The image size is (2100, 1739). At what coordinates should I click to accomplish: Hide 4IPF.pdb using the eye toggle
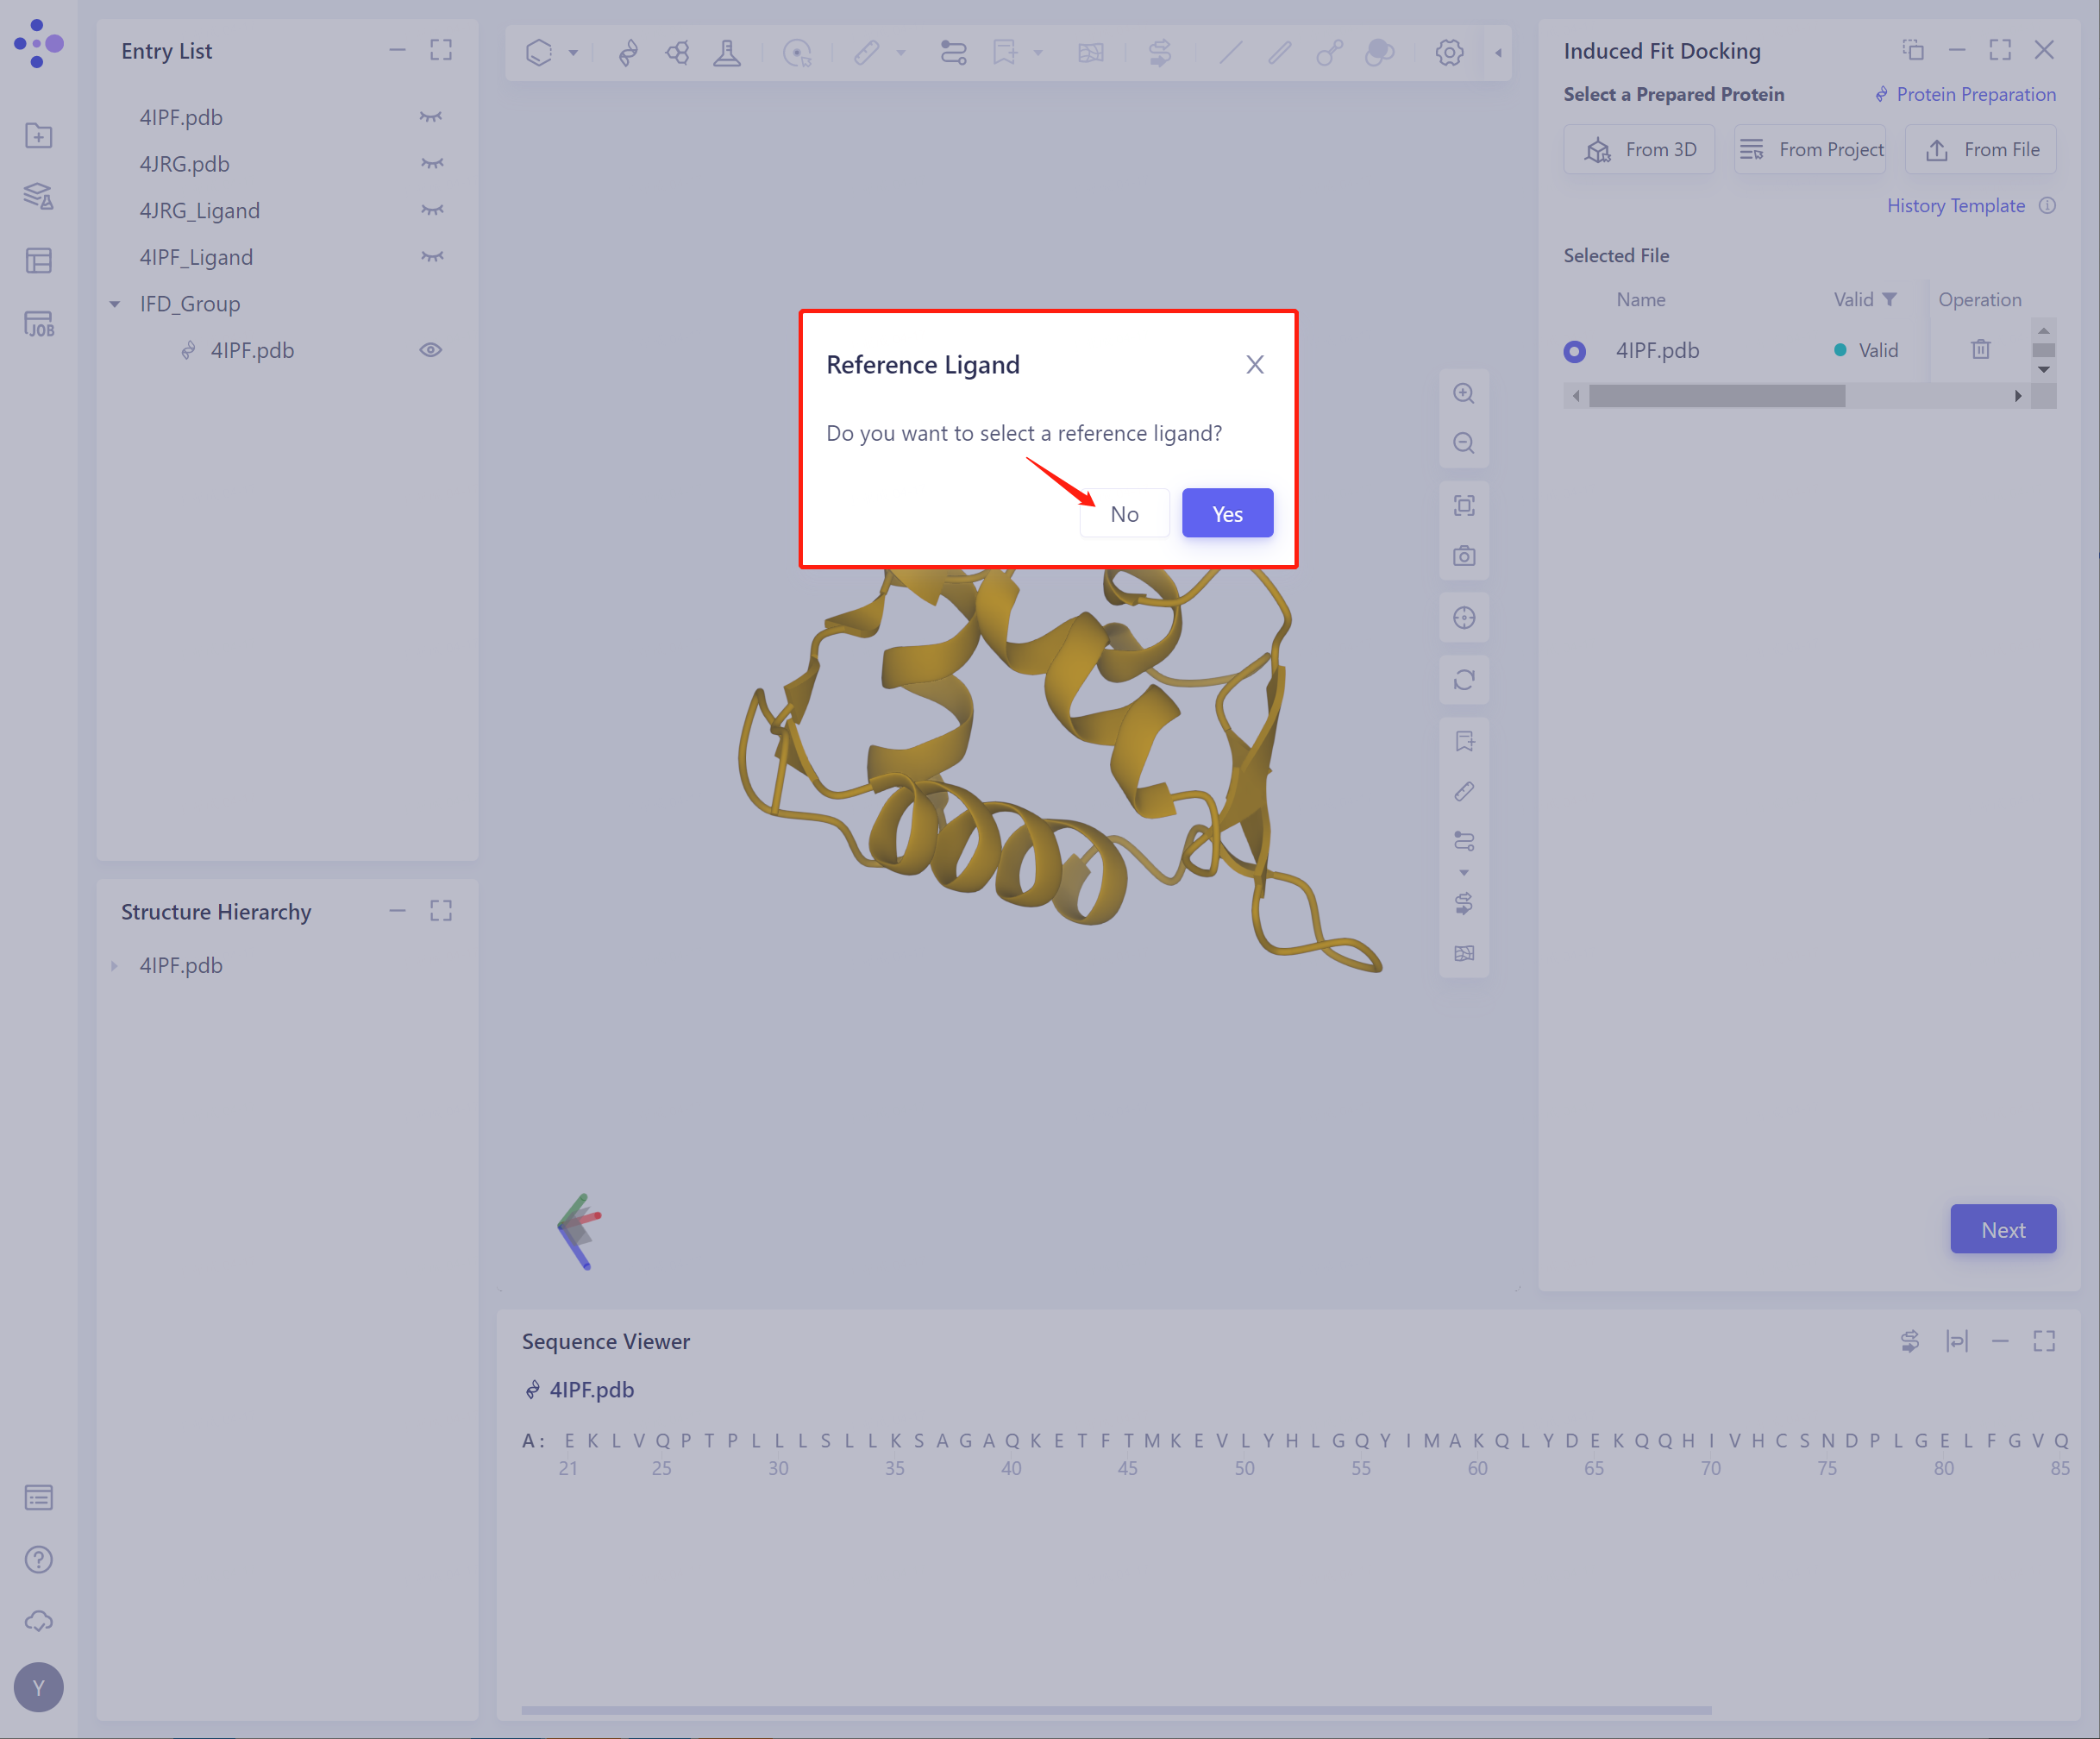coord(431,349)
